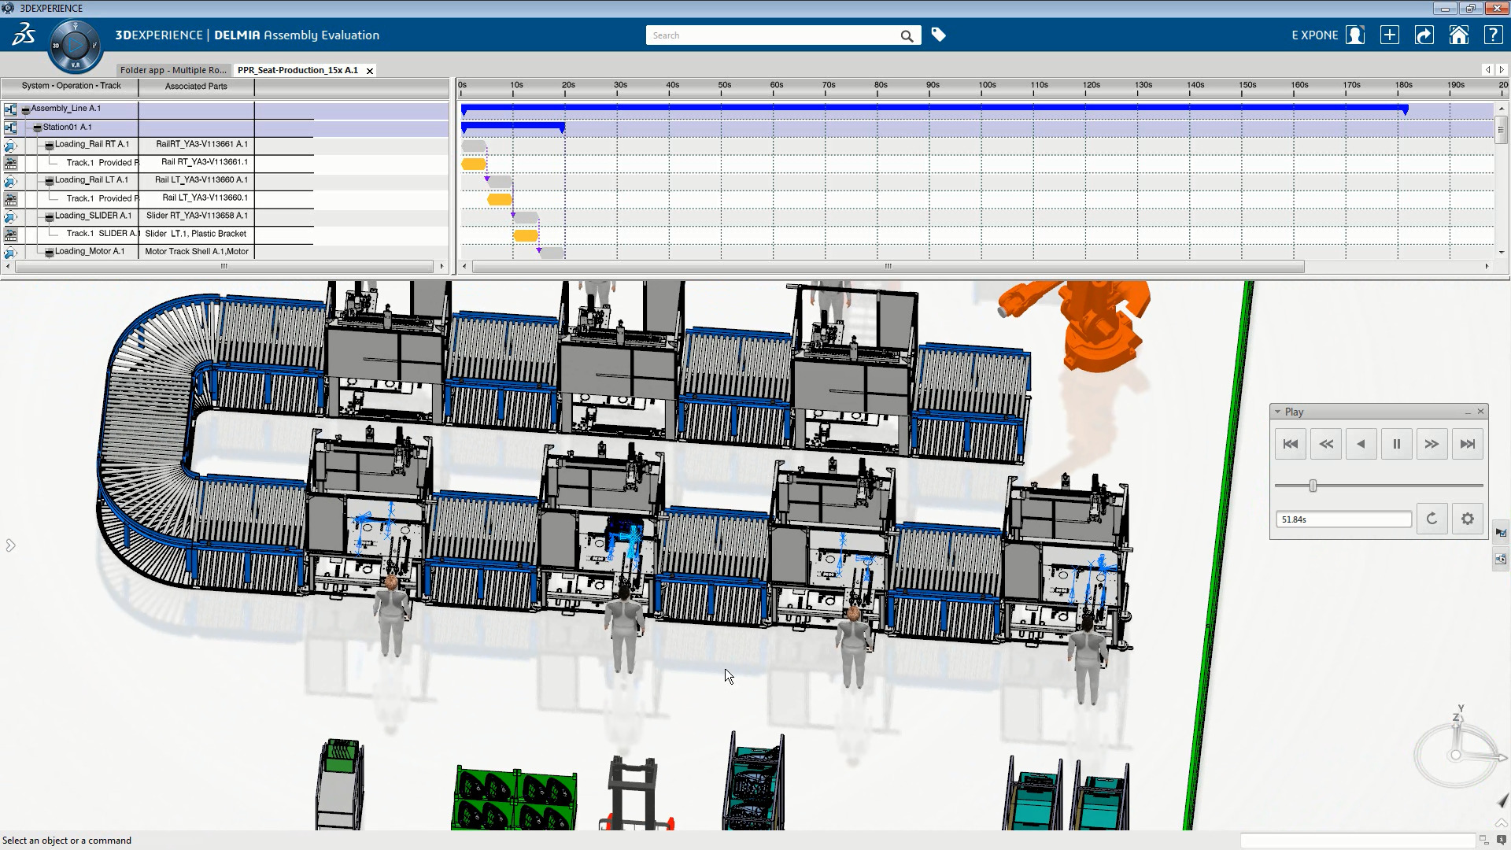Skip to simulation end

pyautogui.click(x=1467, y=444)
